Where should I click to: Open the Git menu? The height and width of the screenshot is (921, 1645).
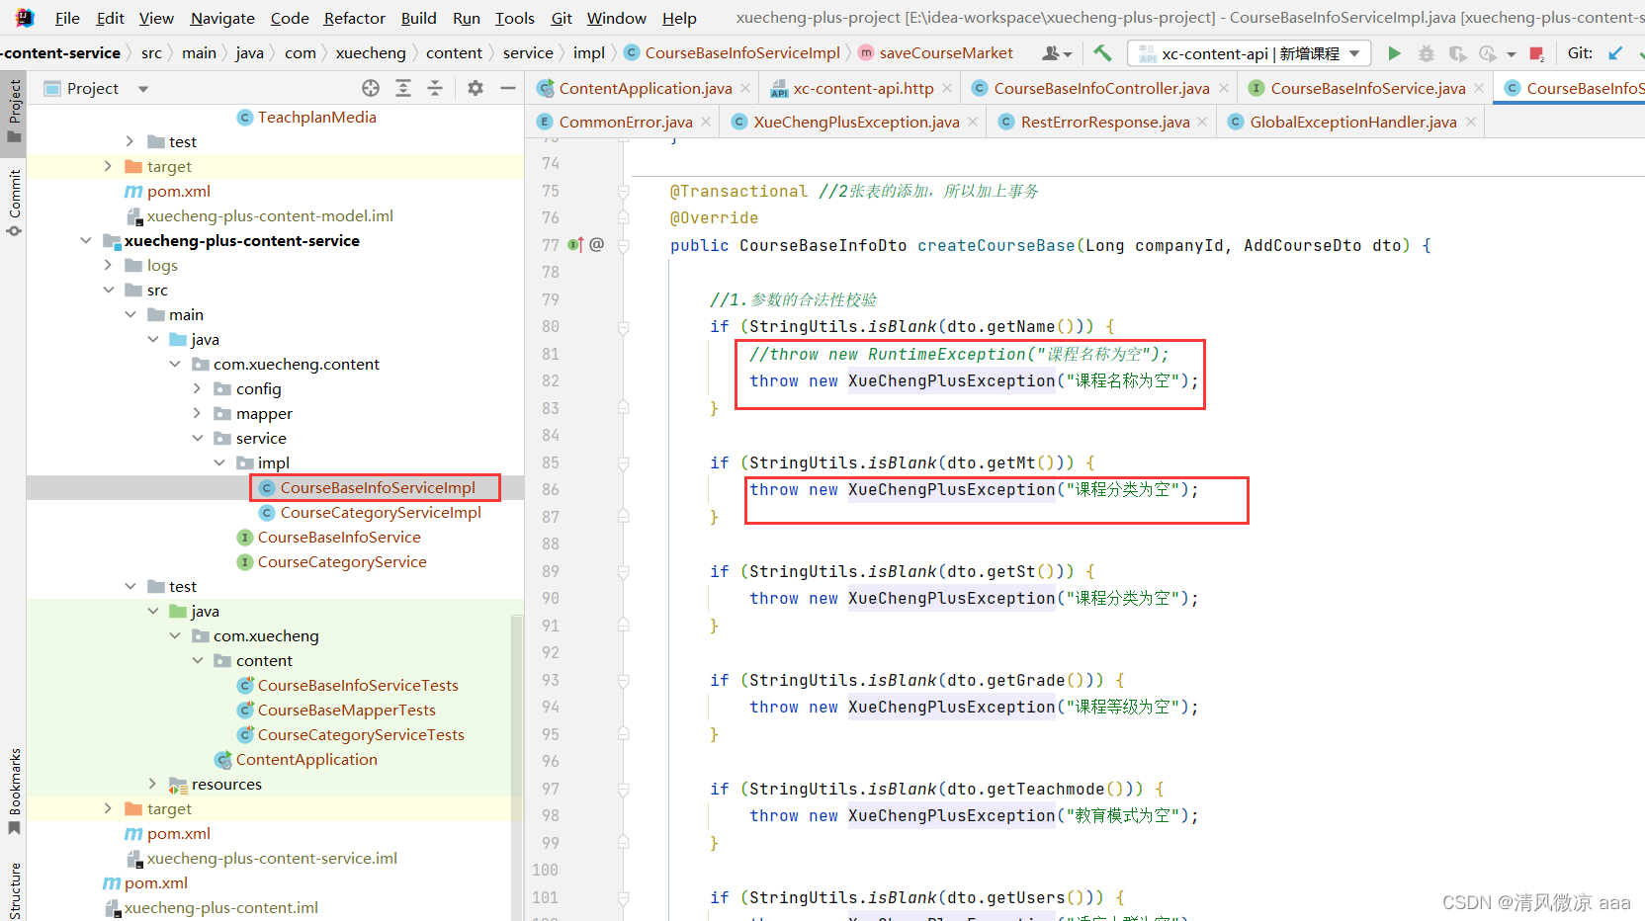[562, 18]
